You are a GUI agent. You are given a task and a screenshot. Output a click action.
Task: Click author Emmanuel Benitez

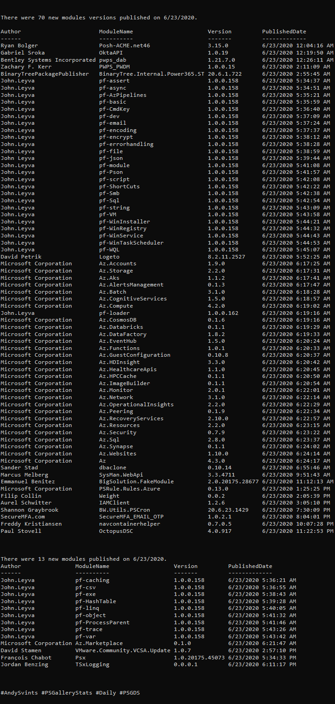click(x=28, y=481)
